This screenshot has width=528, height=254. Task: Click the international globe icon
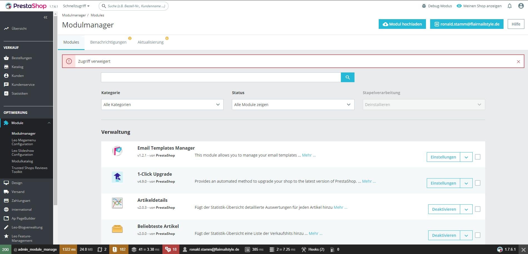tap(6, 210)
